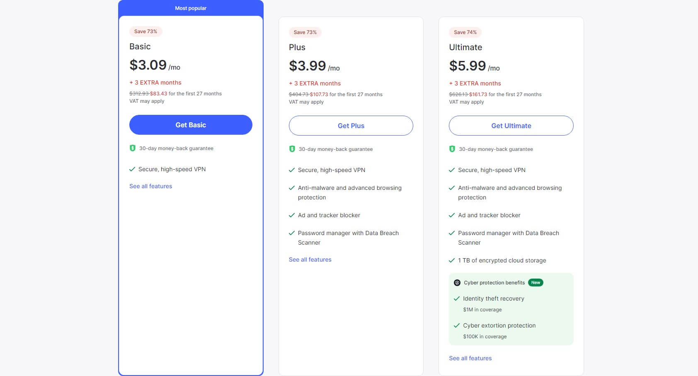
Task: Click VAT may apply in Plus plan
Action: [x=306, y=102]
